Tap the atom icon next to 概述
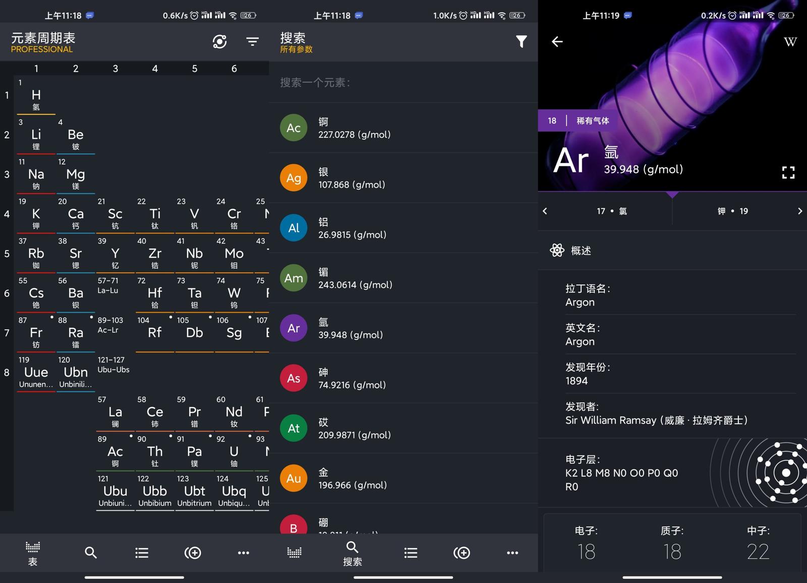The image size is (807, 583). click(557, 250)
